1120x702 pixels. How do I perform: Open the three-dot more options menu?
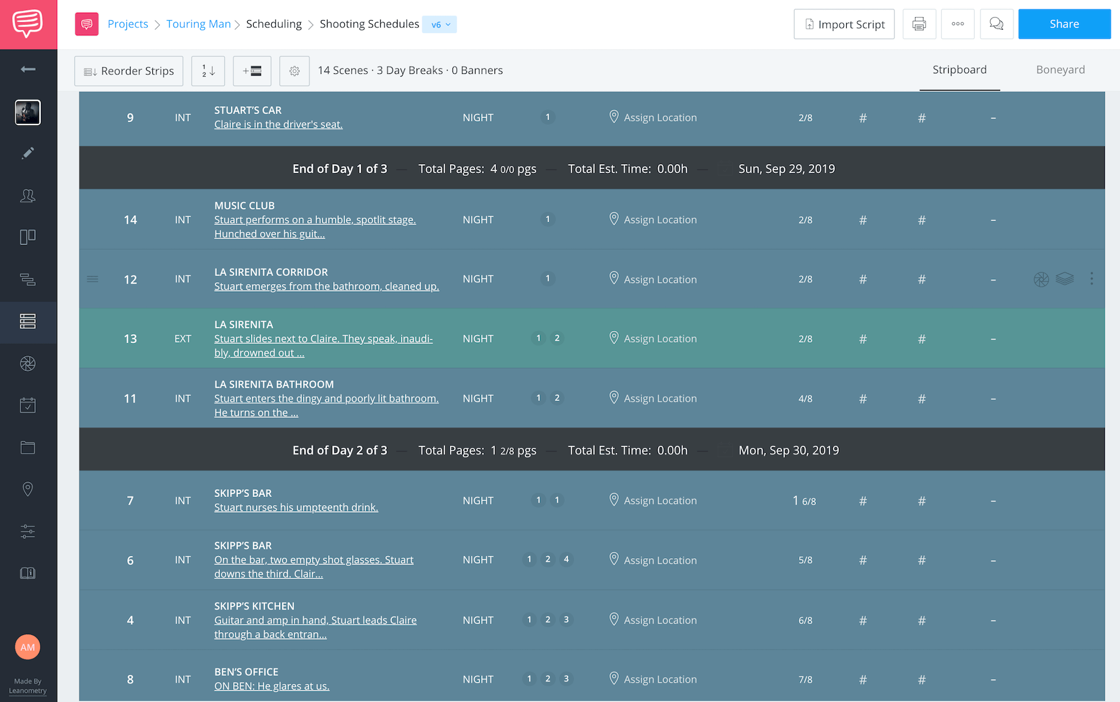(x=958, y=24)
